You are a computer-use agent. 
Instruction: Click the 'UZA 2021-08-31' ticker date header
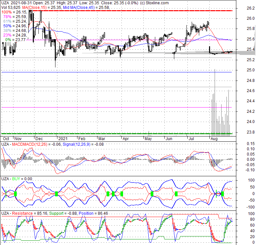click(17, 3)
